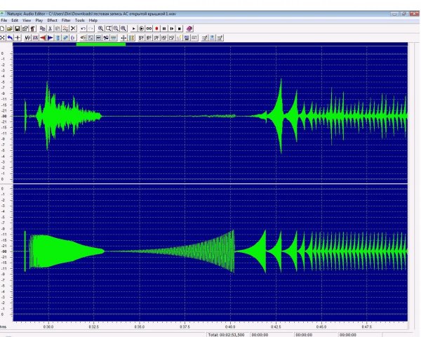Screen dimensions: 421x337
Task: Click the Open file folder icon
Action: coord(10,29)
